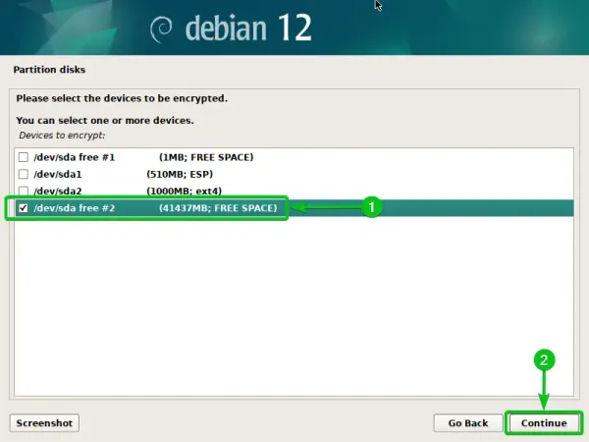589x442 pixels.
Task: Select the /dev/sda free #1 device name
Action: pyautogui.click(x=74, y=157)
